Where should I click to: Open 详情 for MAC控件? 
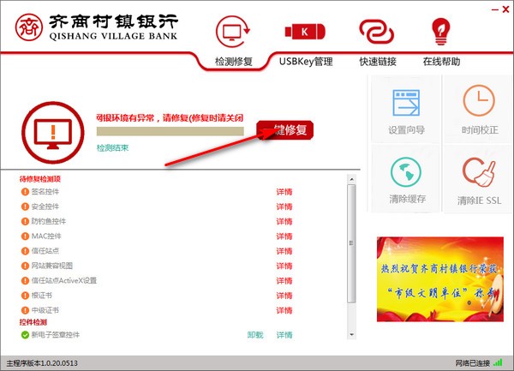pos(284,236)
